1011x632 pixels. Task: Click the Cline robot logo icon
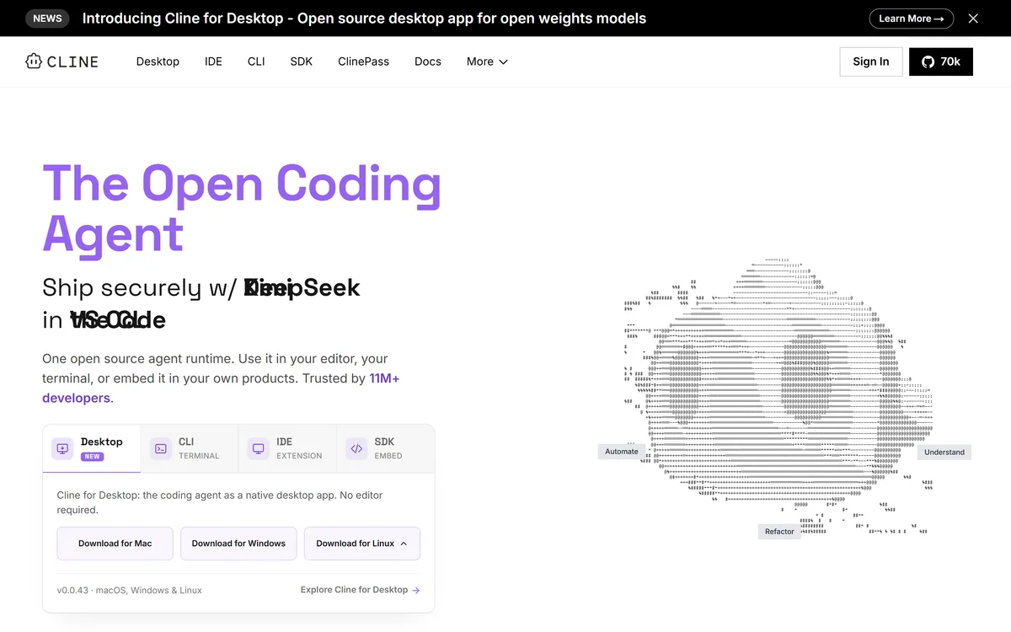pos(34,62)
